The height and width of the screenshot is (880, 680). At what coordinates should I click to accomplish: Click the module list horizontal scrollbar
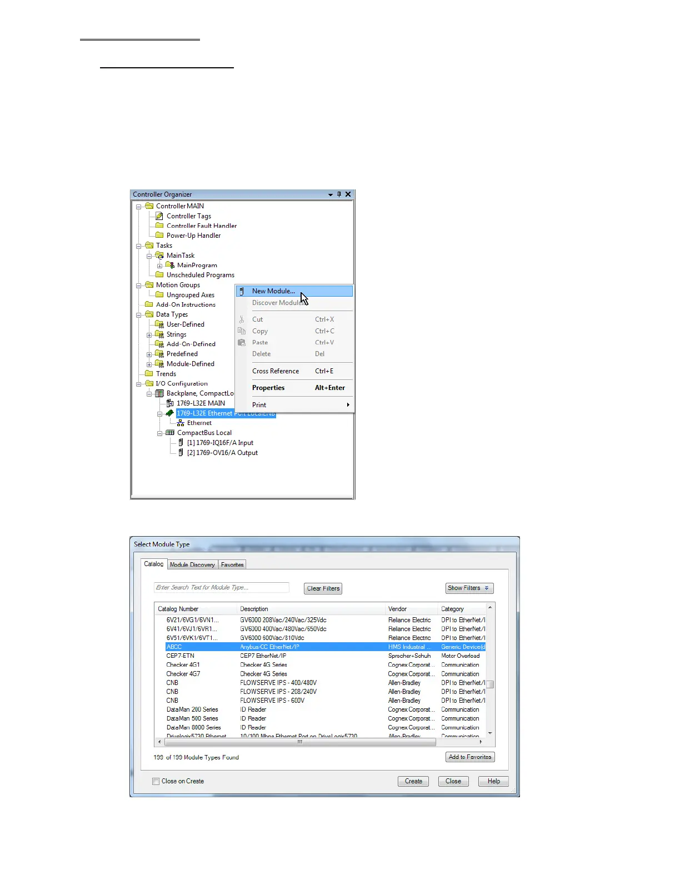(x=300, y=742)
